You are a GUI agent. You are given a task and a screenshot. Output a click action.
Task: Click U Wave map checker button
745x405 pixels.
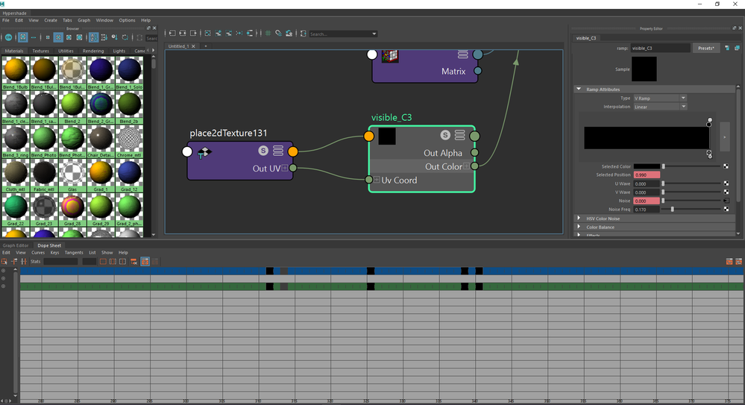click(726, 183)
